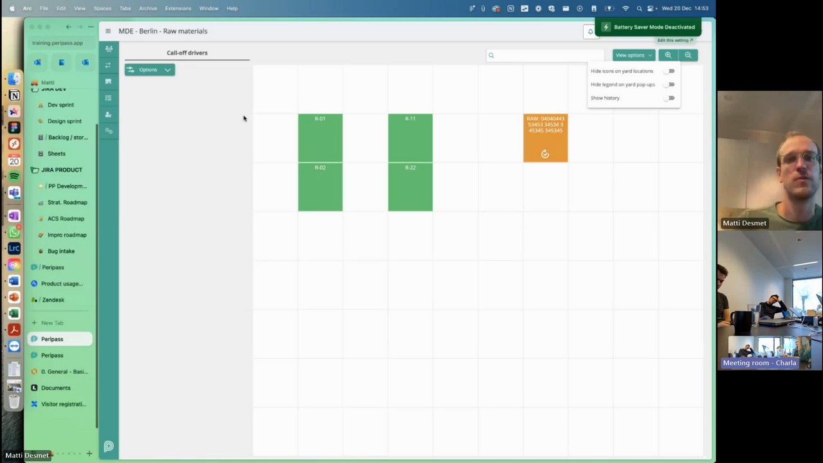The image size is (823, 463).
Task: Open Finder from the Dock
Action: (x=14, y=79)
